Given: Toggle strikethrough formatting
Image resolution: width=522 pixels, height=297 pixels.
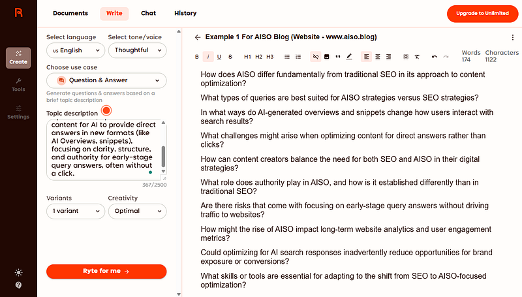Looking at the screenshot, I should (230, 57).
